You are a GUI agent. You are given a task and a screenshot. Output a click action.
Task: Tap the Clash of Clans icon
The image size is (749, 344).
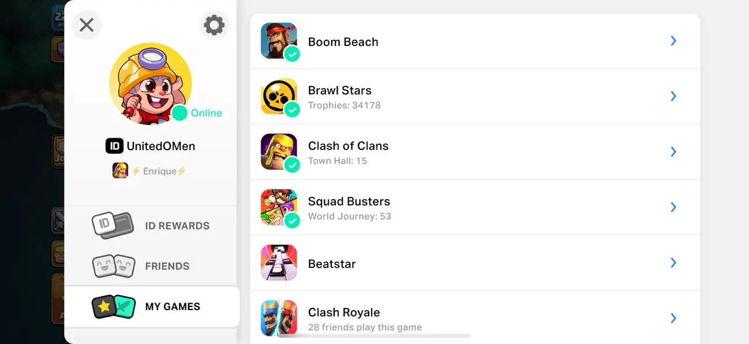tap(279, 152)
